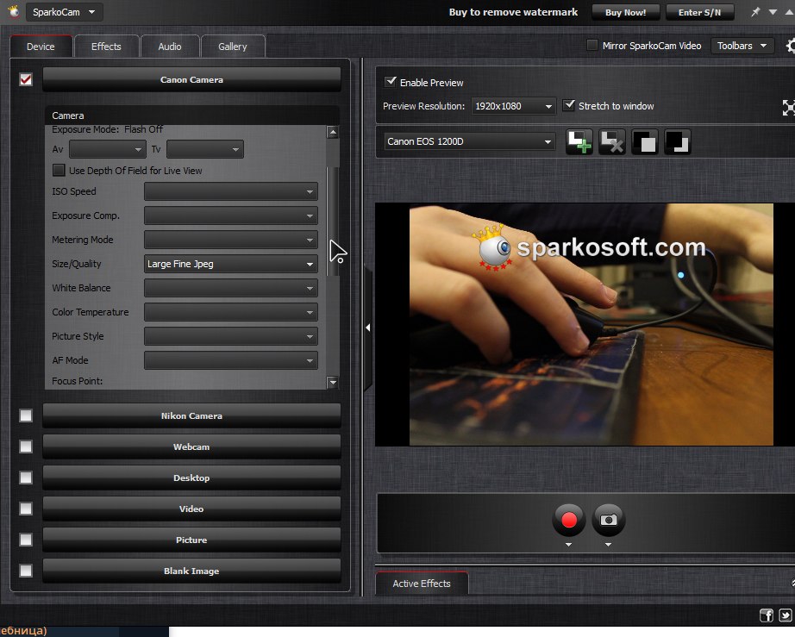The width and height of the screenshot is (795, 637).
Task: Open the White Balance dropdown
Action: (x=231, y=288)
